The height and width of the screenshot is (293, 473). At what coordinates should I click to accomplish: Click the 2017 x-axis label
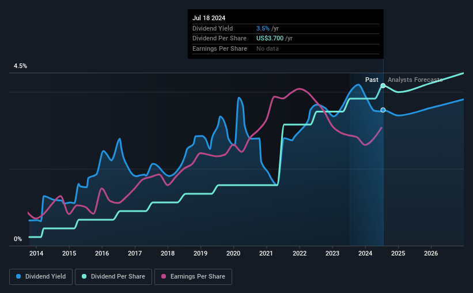[135, 253]
